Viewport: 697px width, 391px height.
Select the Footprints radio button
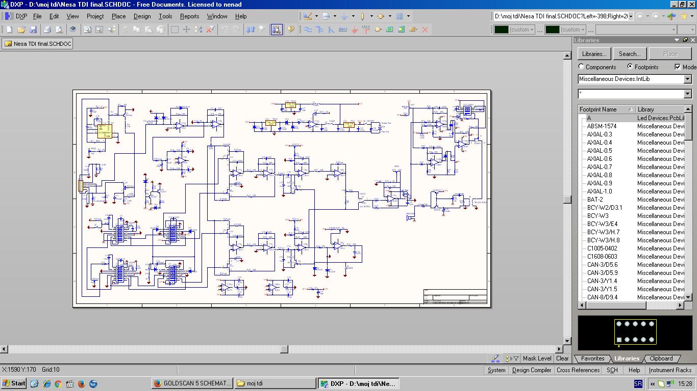(x=630, y=67)
